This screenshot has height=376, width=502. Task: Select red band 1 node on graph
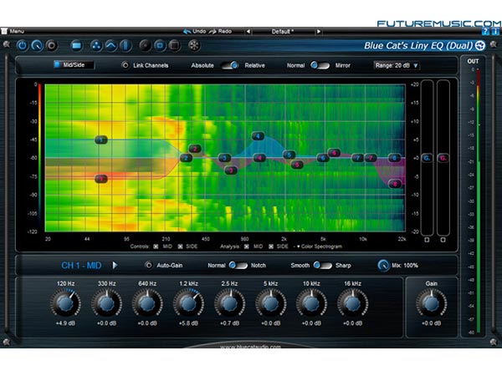[x=101, y=179]
